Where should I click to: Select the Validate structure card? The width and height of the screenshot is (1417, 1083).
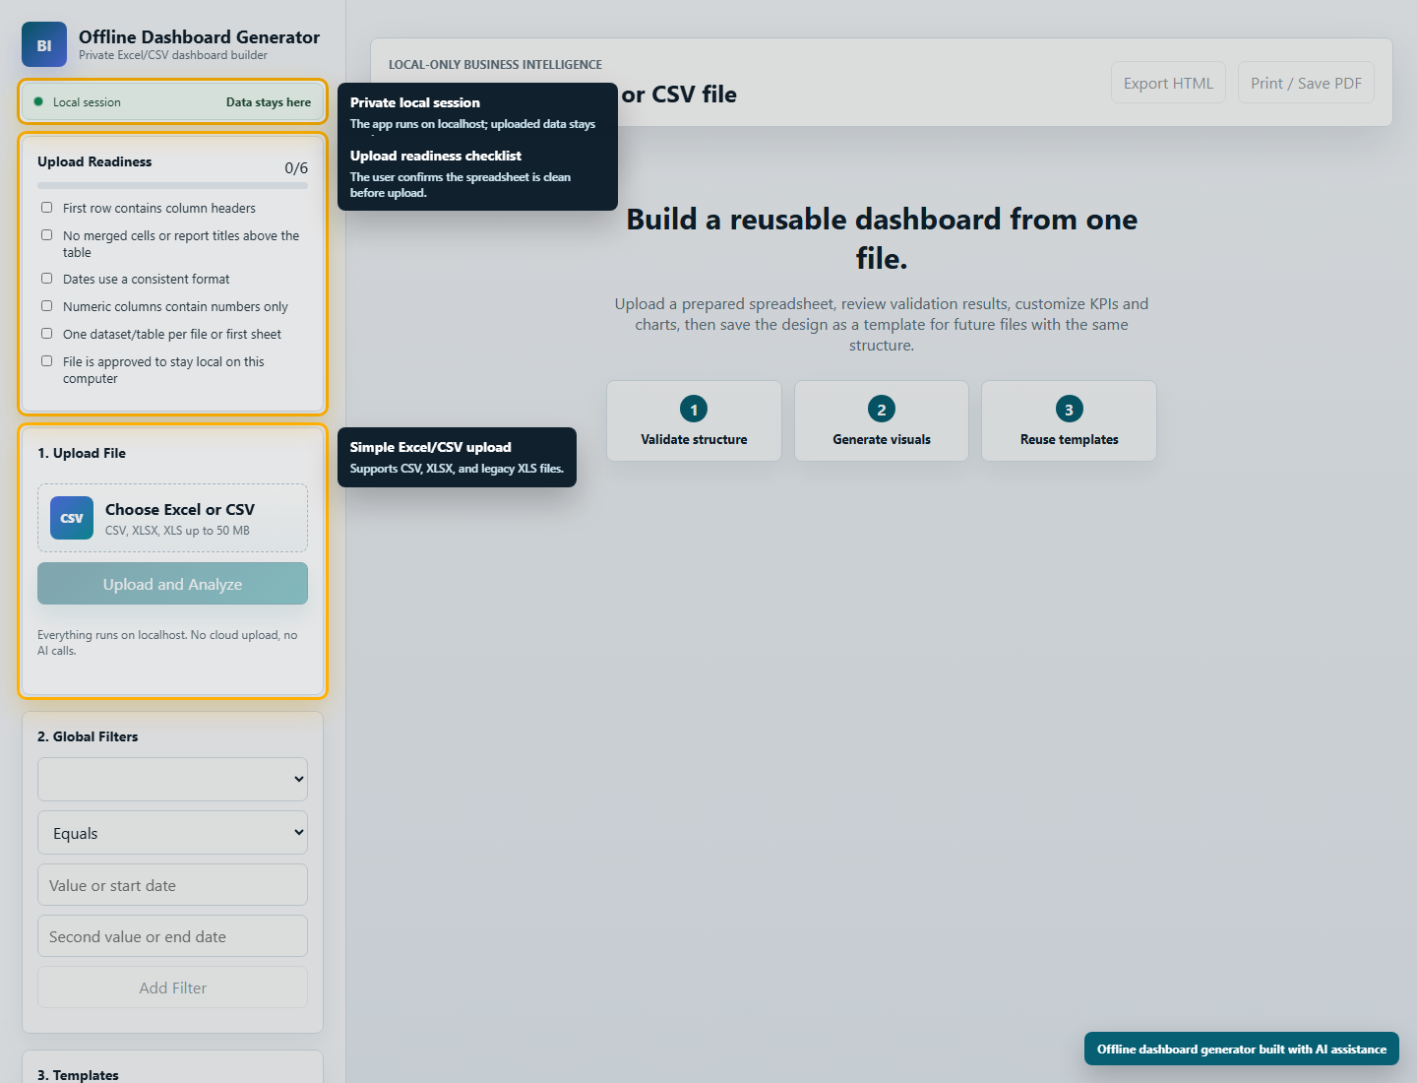[x=694, y=420]
